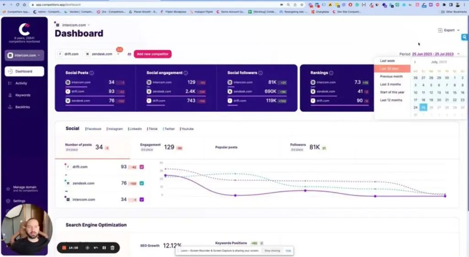
Task: Pause the Loom recording
Action: 104,248
